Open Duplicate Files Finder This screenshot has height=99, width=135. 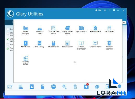pyautogui.click(x=54, y=30)
